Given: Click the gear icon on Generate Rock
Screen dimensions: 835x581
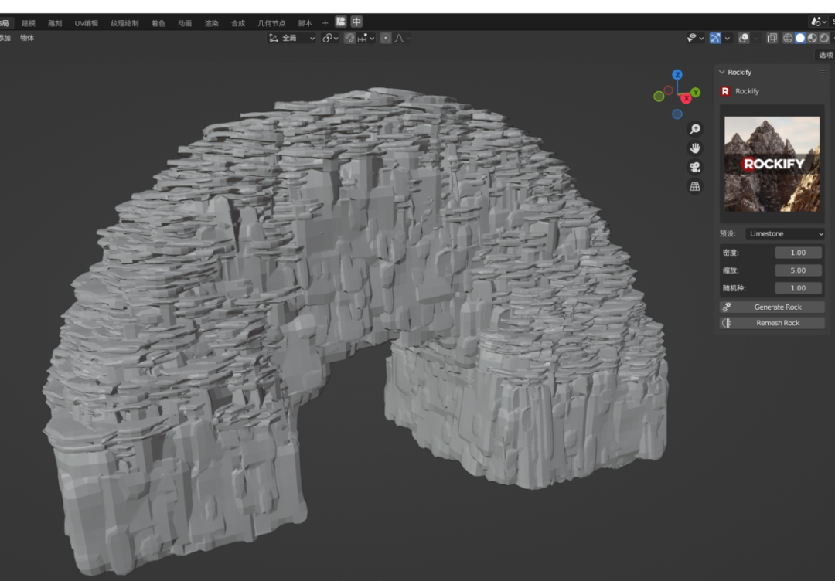Looking at the screenshot, I should (x=726, y=307).
